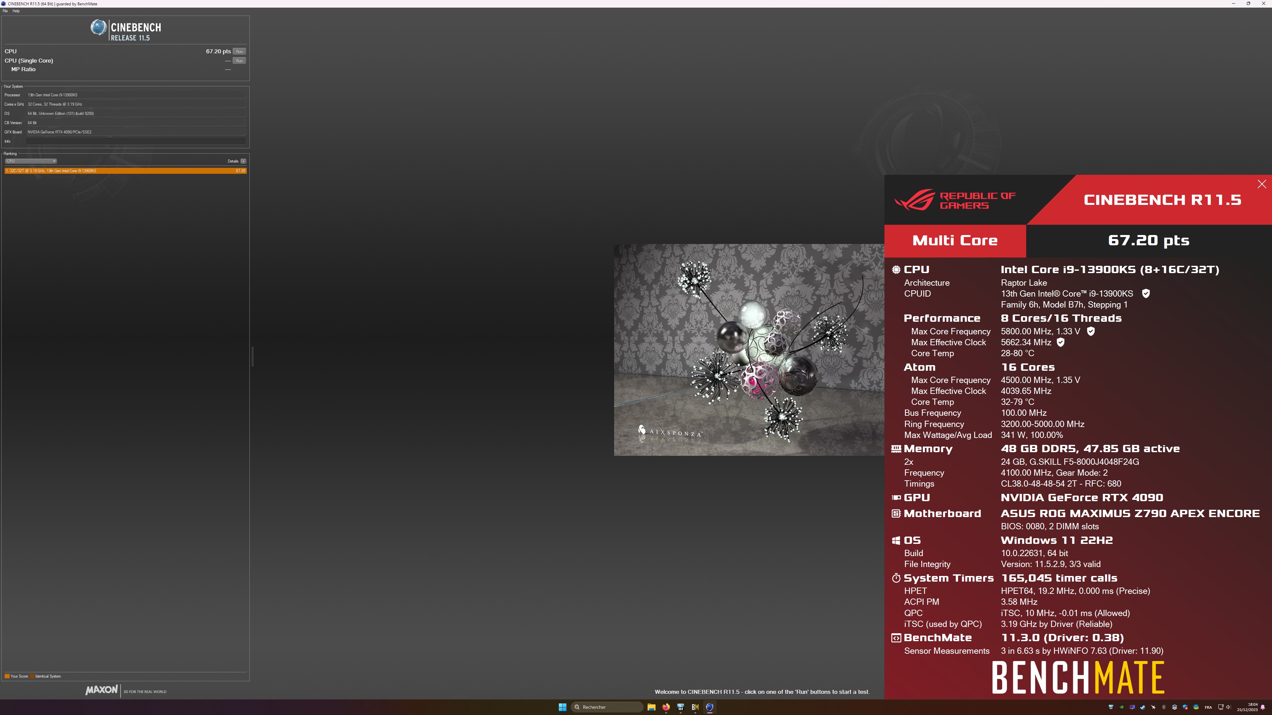The height and width of the screenshot is (715, 1272).
Task: Expand ranking Details arrow button
Action: point(243,161)
